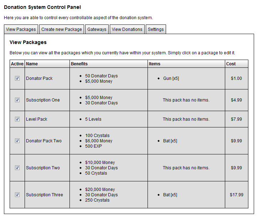This screenshot has height=219, width=258.
Task: Click the Benefits column header
Action: click(x=79, y=64)
